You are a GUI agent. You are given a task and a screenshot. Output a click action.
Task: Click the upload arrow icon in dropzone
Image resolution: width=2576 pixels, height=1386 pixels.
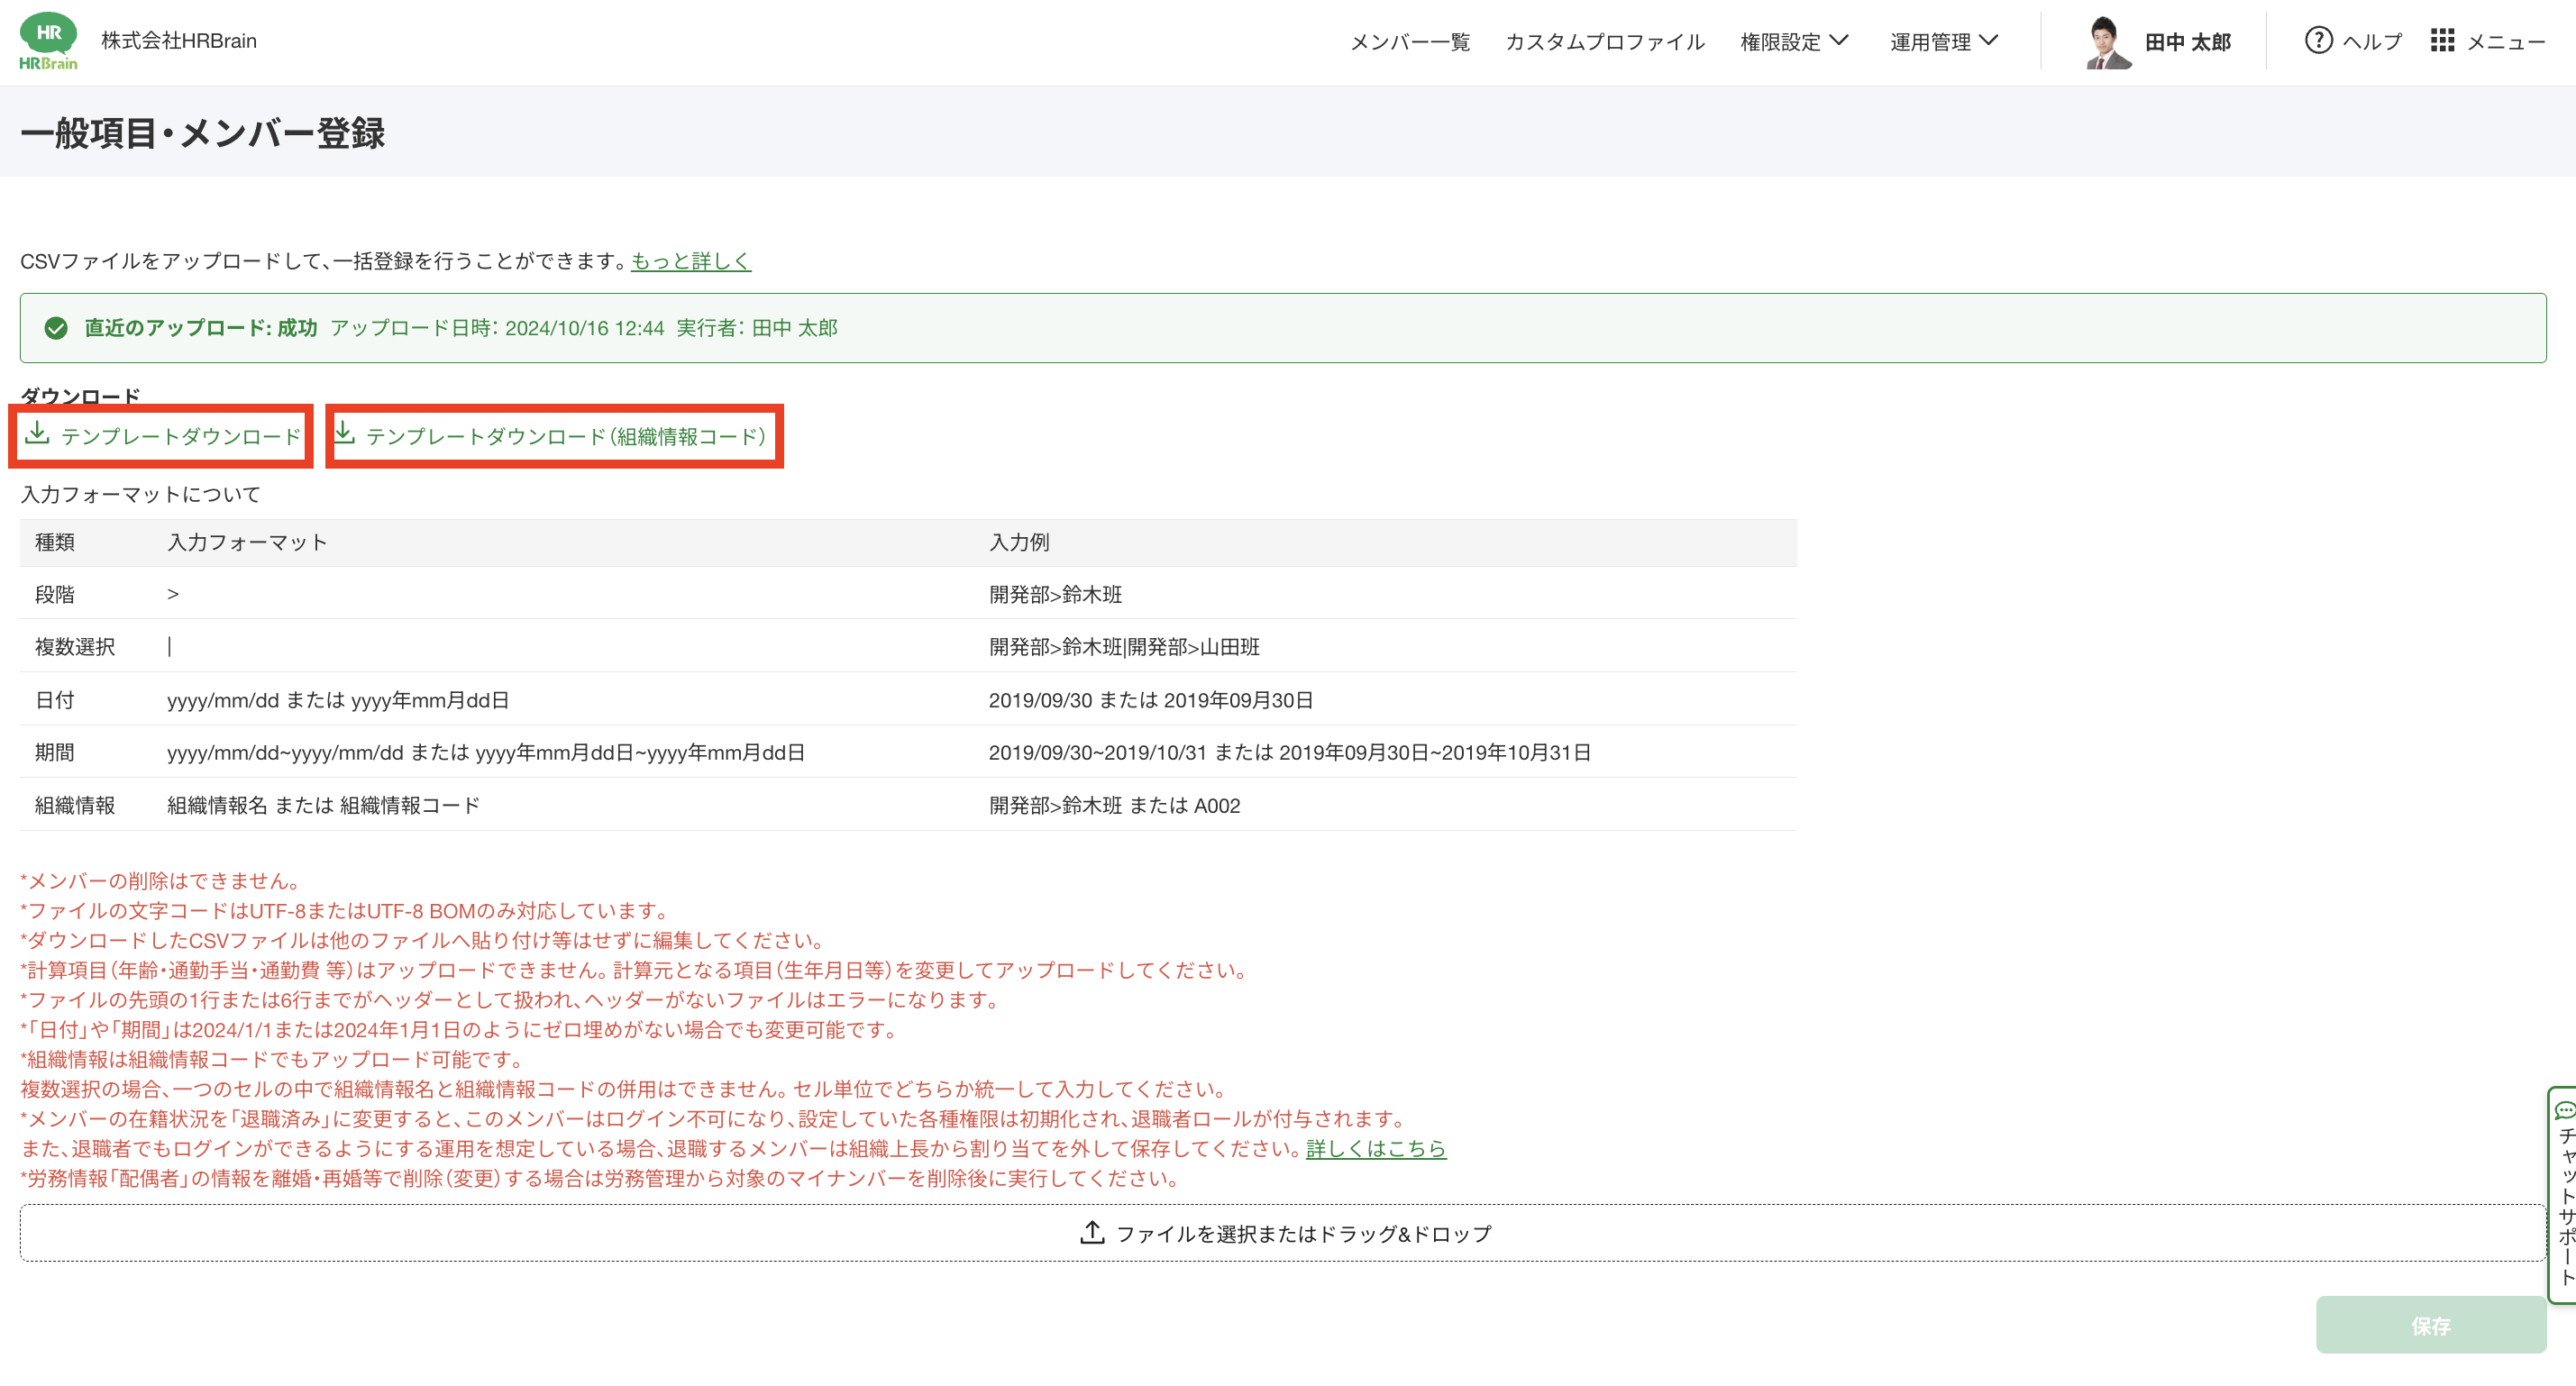pyautogui.click(x=1092, y=1232)
